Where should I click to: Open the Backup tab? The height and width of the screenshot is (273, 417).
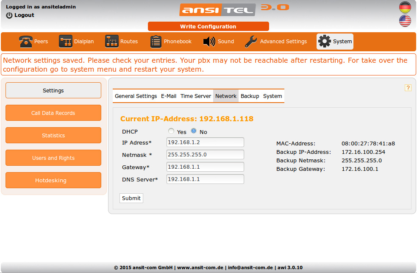point(250,96)
